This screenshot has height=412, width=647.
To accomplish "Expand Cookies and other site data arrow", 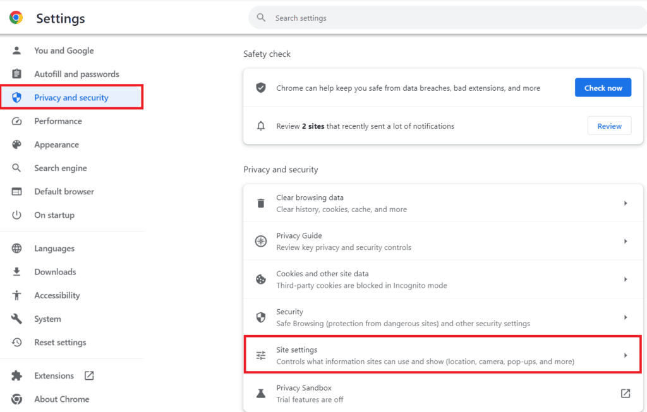I will click(626, 280).
